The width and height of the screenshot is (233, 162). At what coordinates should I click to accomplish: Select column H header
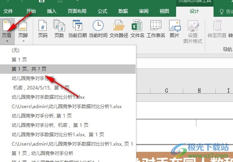199,91
